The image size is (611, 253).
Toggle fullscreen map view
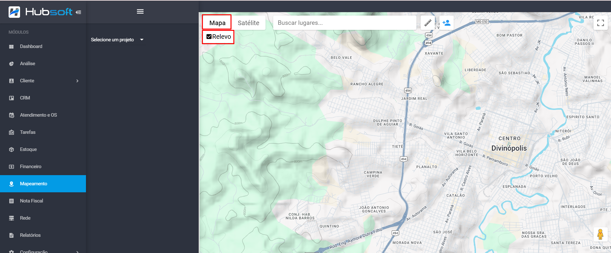(x=600, y=23)
